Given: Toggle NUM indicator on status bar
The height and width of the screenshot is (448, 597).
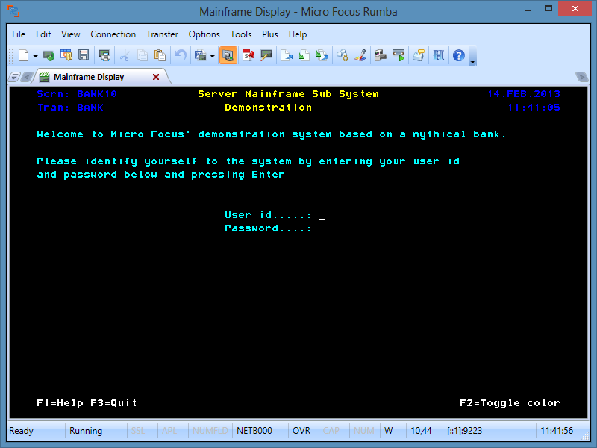Looking at the screenshot, I should (x=364, y=431).
